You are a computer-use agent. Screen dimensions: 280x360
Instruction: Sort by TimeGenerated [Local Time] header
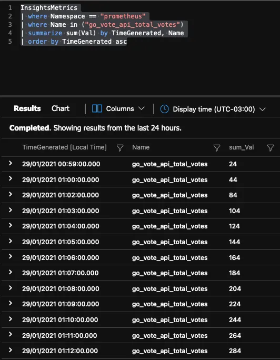65,147
